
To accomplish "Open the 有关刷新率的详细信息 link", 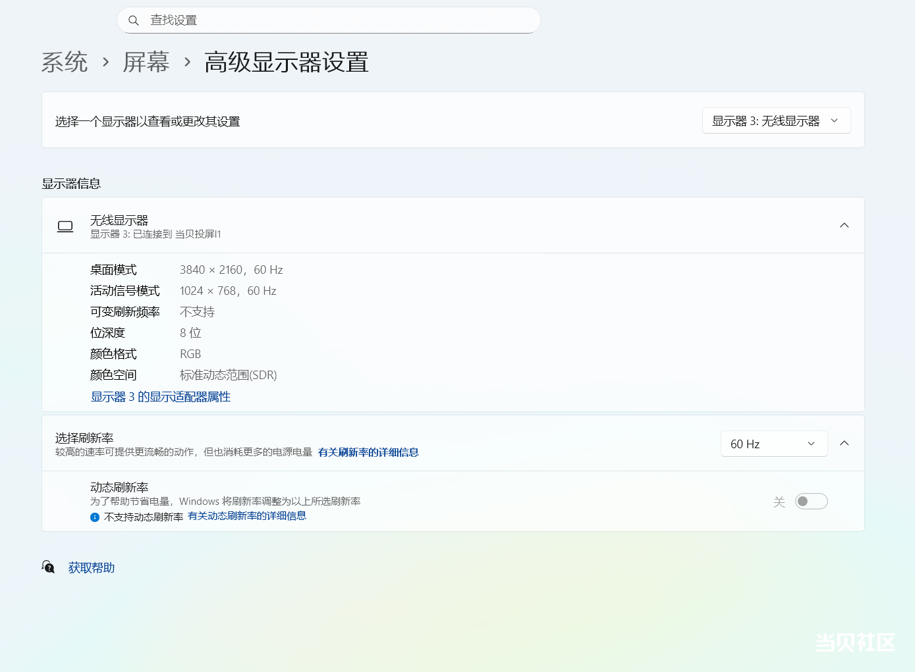I will click(x=368, y=452).
